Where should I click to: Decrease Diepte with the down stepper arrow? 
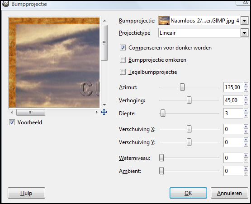(x=246, y=116)
